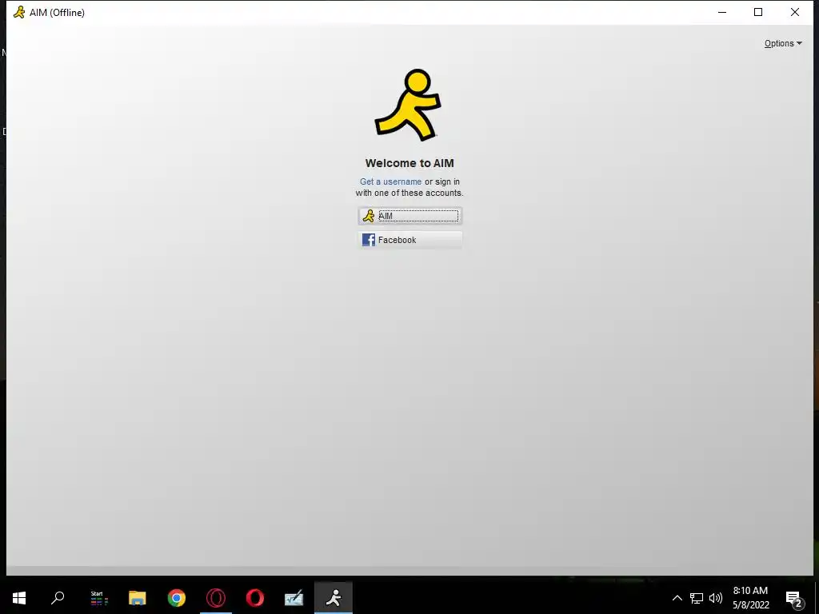Select the AIM running man taskbar button
The image size is (819, 614).
click(x=334, y=598)
